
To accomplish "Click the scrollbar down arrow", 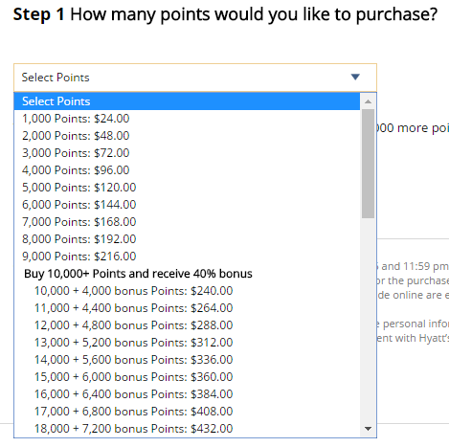I will pos(368,429).
